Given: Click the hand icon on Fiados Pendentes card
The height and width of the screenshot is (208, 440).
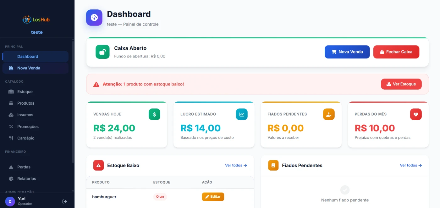Looking at the screenshot, I should coord(329,114).
